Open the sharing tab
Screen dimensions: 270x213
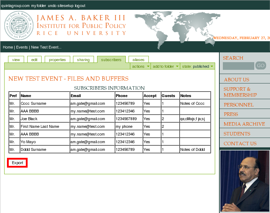(x=83, y=60)
